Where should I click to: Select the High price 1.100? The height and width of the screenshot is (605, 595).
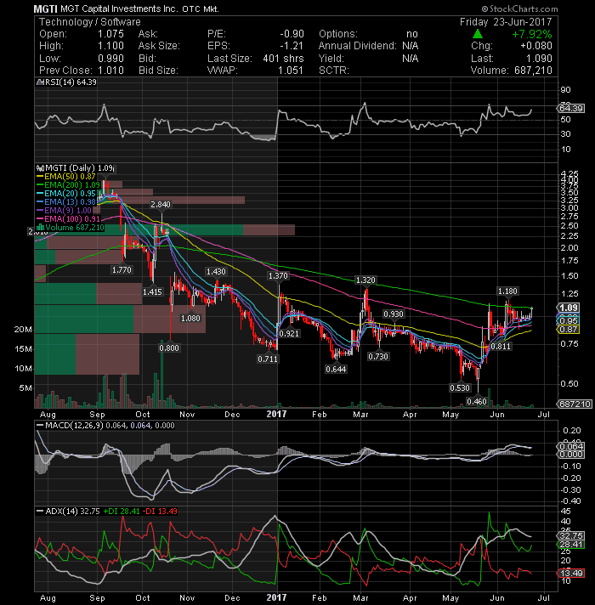[110, 46]
